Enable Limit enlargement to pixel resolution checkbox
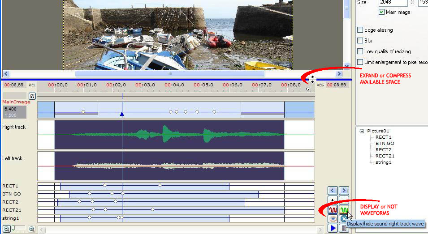The image size is (428, 234). pos(360,62)
